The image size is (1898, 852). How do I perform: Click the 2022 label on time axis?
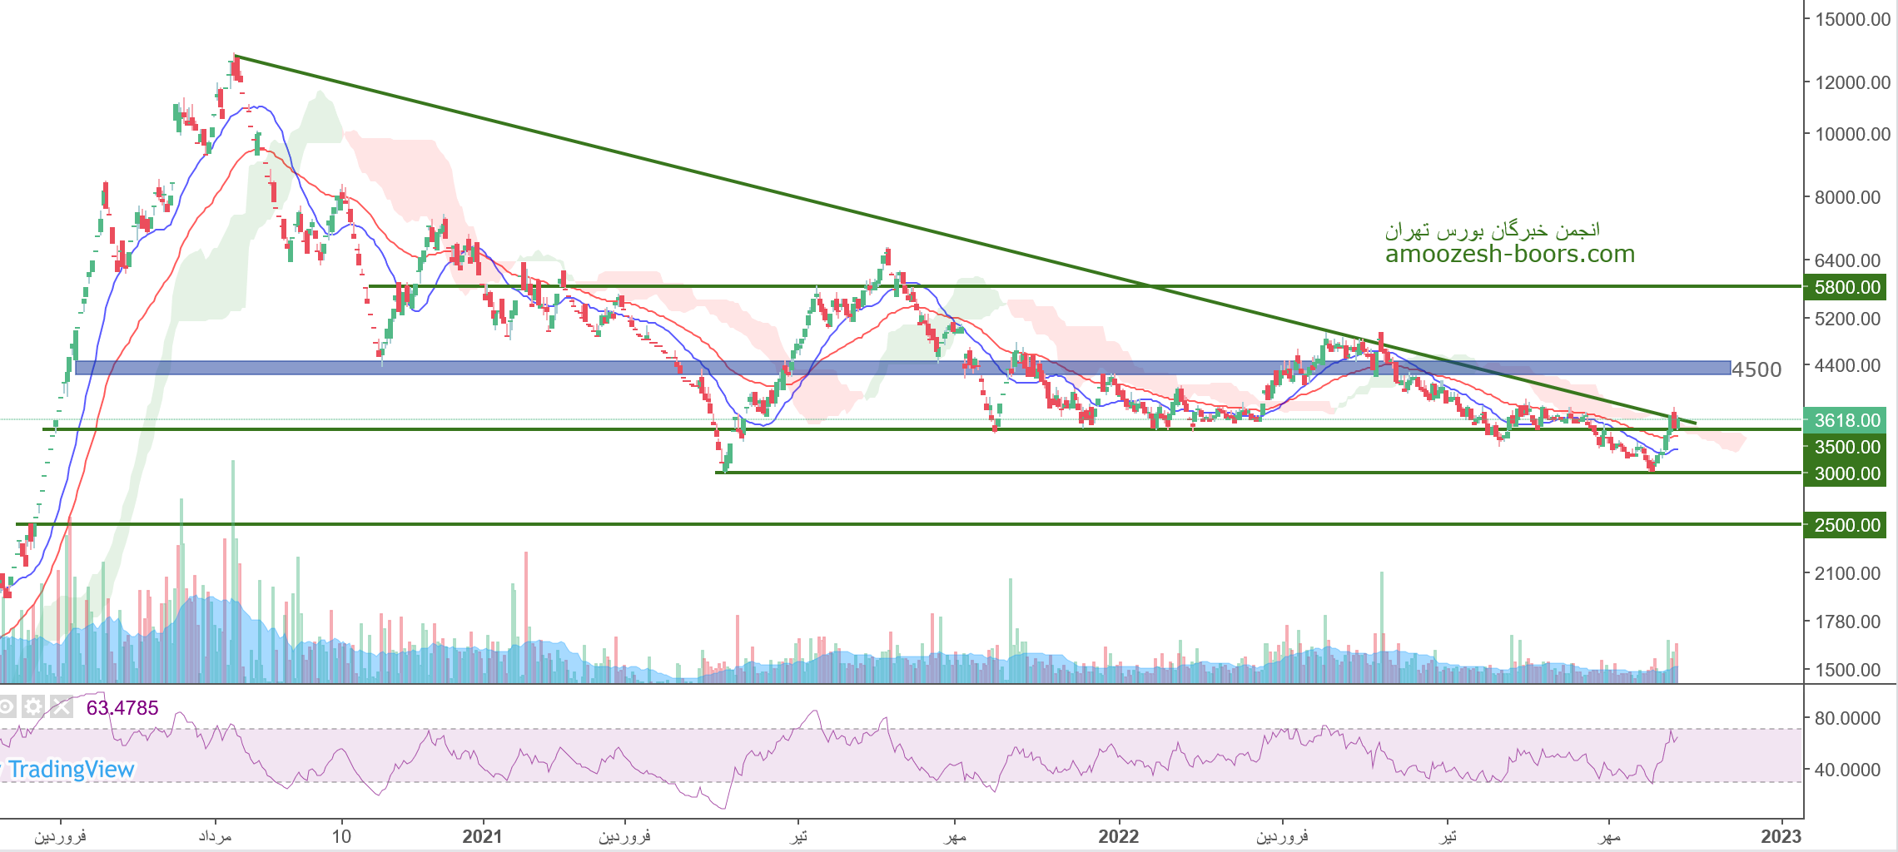click(x=1118, y=836)
